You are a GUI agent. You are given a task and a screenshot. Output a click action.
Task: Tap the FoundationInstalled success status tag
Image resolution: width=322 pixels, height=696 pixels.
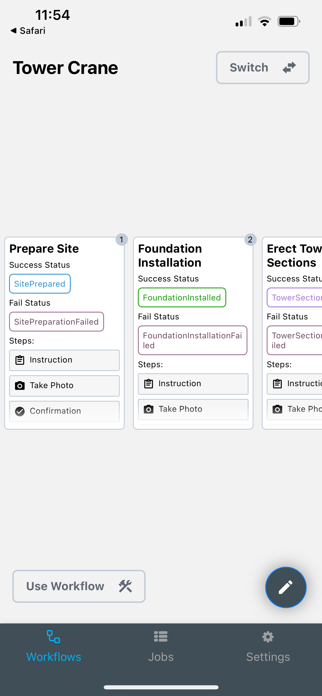[x=182, y=297]
